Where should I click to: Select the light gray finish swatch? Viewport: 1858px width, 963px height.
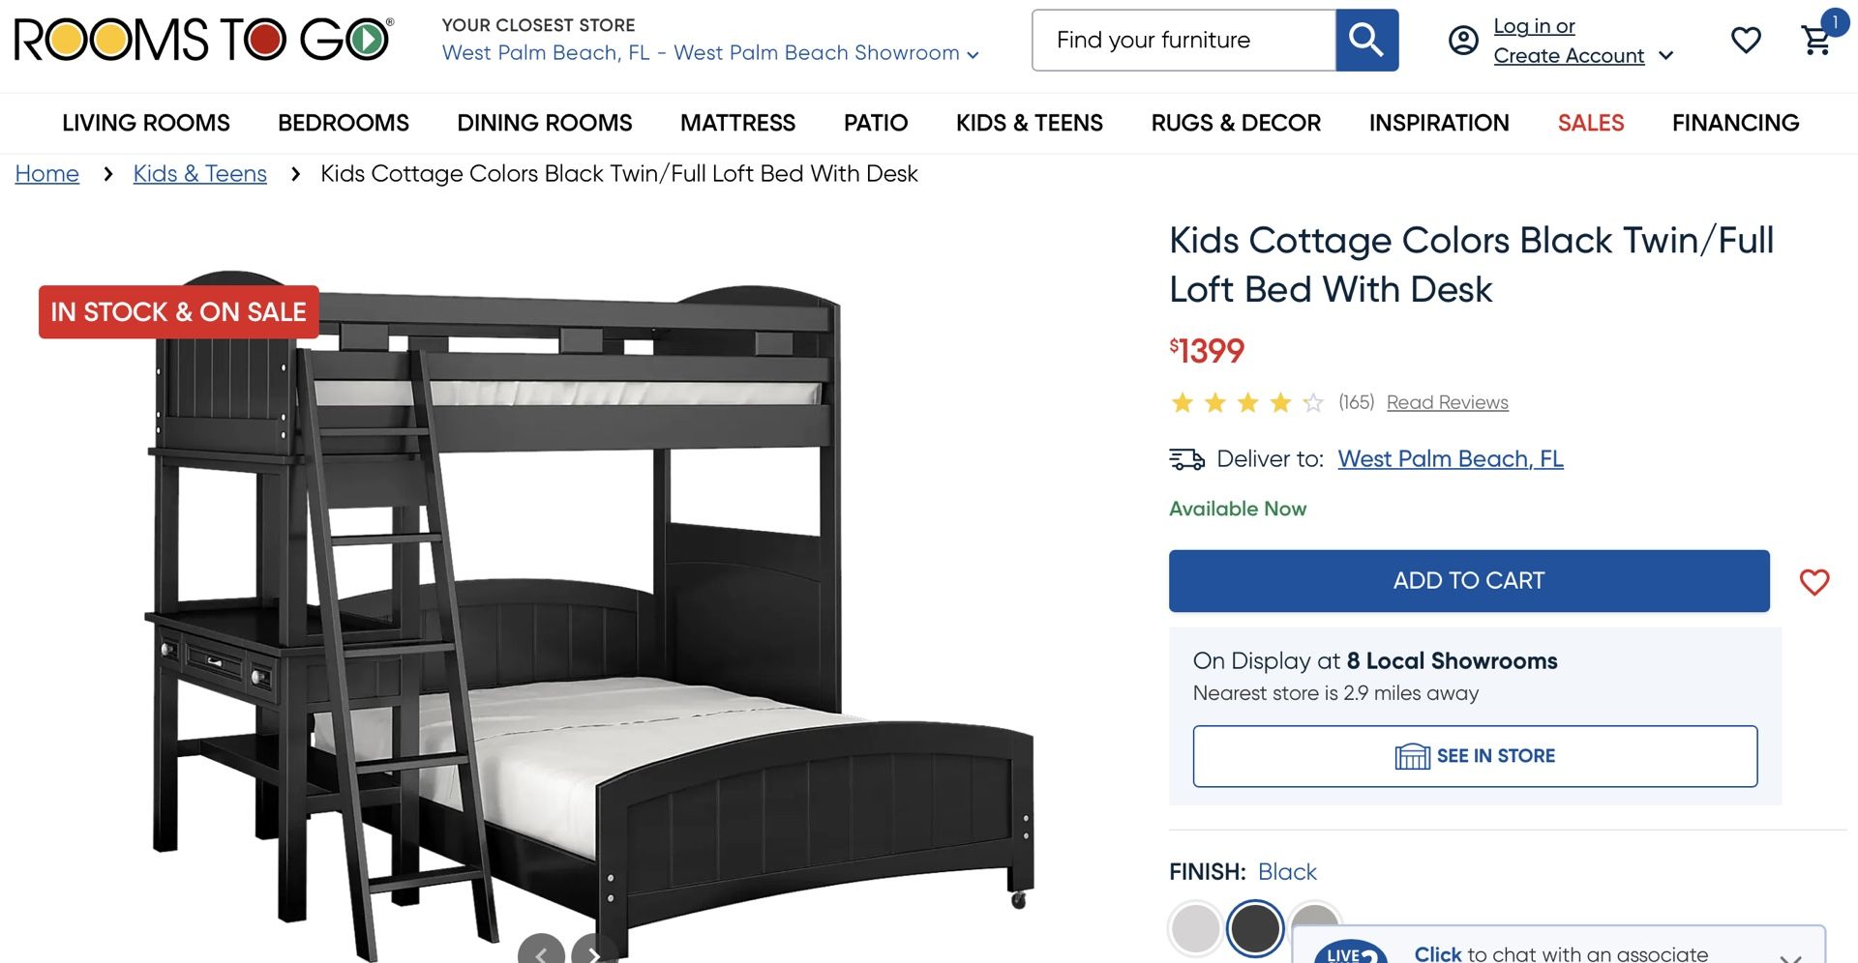1196,927
